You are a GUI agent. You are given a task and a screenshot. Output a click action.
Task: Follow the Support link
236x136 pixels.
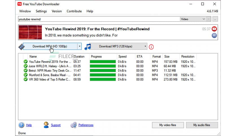click(56, 125)
